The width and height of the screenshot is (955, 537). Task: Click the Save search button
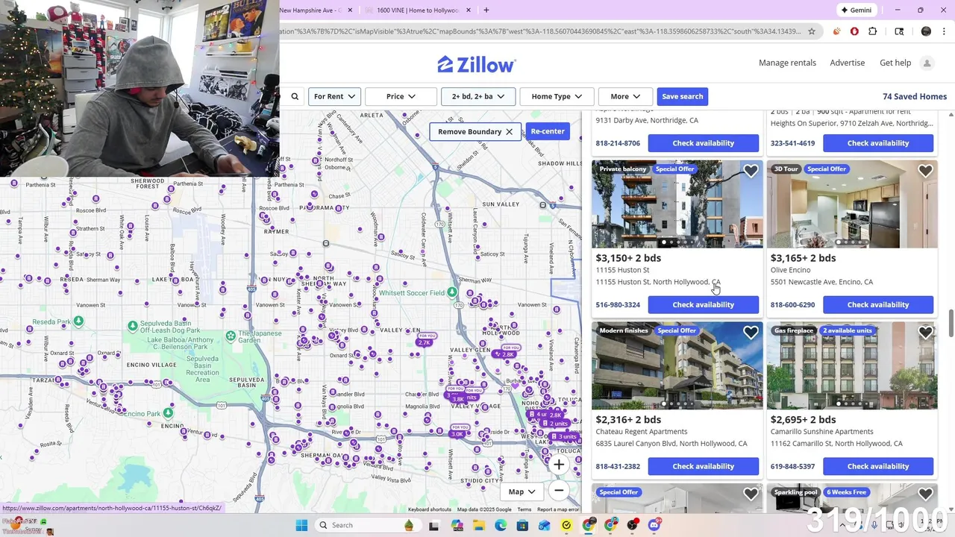pyautogui.click(x=682, y=96)
